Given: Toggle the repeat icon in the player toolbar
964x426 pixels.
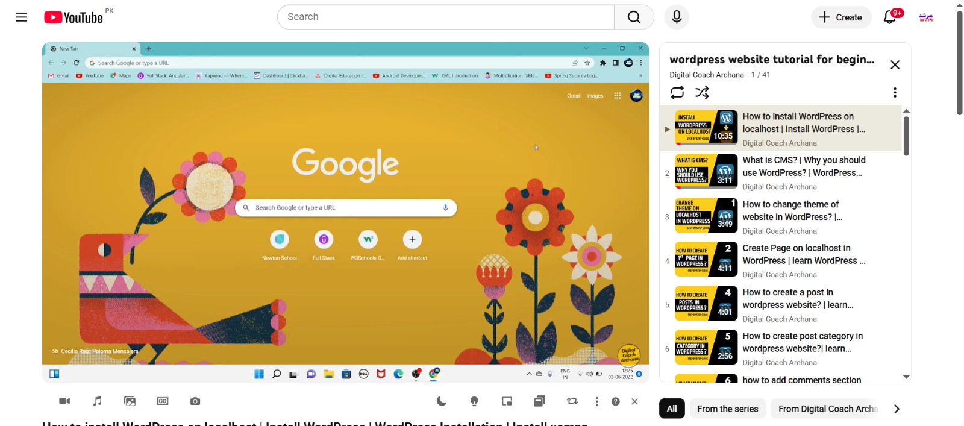Looking at the screenshot, I should pyautogui.click(x=572, y=401).
